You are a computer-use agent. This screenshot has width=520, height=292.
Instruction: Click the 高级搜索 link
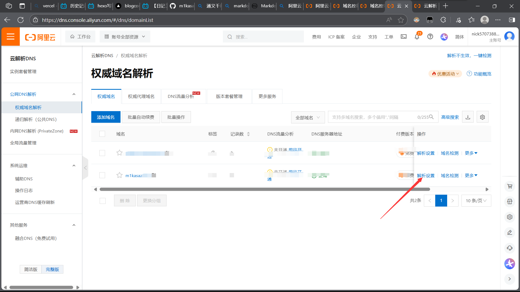pyautogui.click(x=450, y=117)
